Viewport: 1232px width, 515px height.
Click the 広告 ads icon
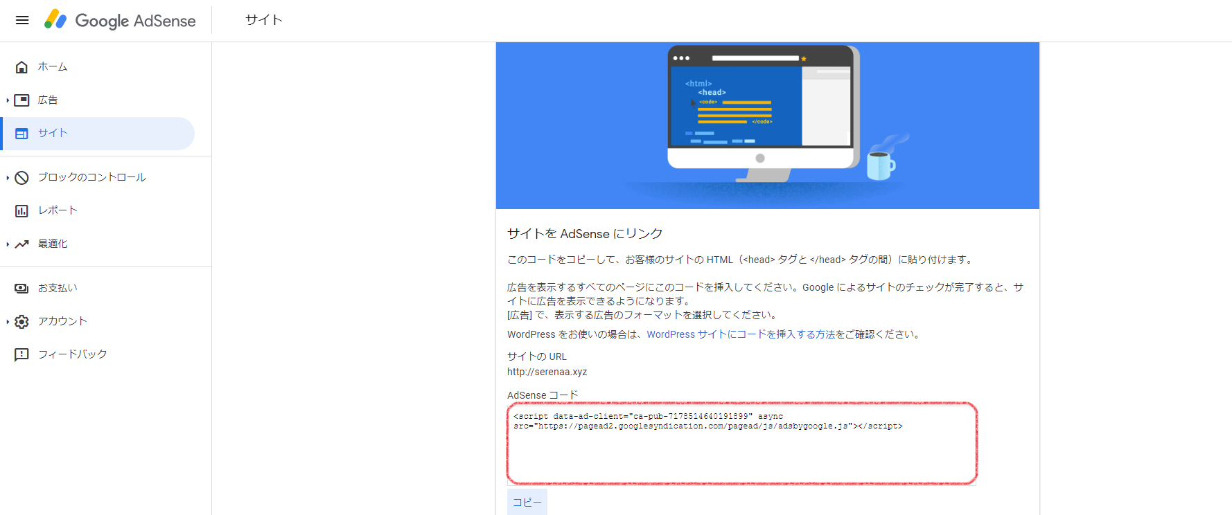tap(21, 100)
